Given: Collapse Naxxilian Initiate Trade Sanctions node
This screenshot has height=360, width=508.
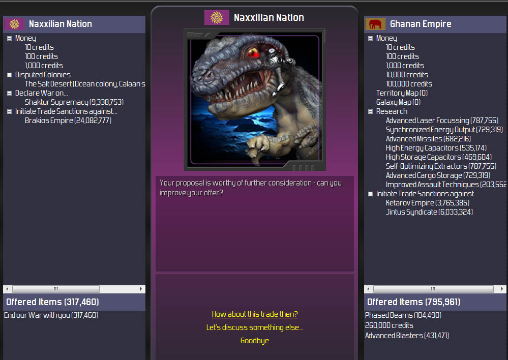Looking at the screenshot, I should click(x=9, y=111).
